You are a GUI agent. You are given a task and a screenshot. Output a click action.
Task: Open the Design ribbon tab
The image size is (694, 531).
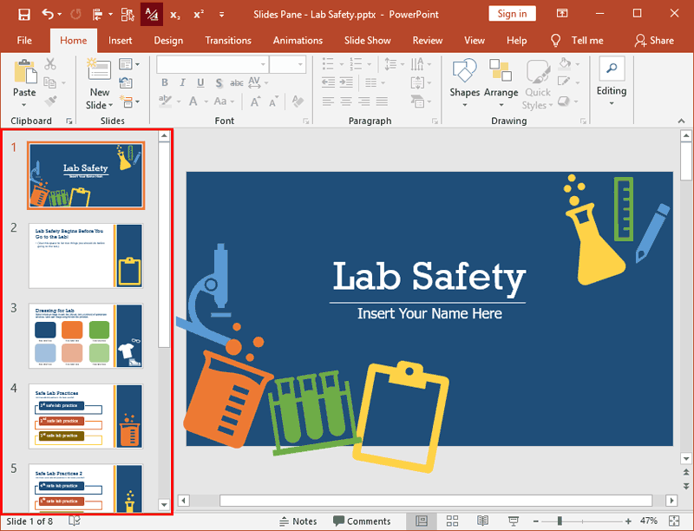coord(168,40)
